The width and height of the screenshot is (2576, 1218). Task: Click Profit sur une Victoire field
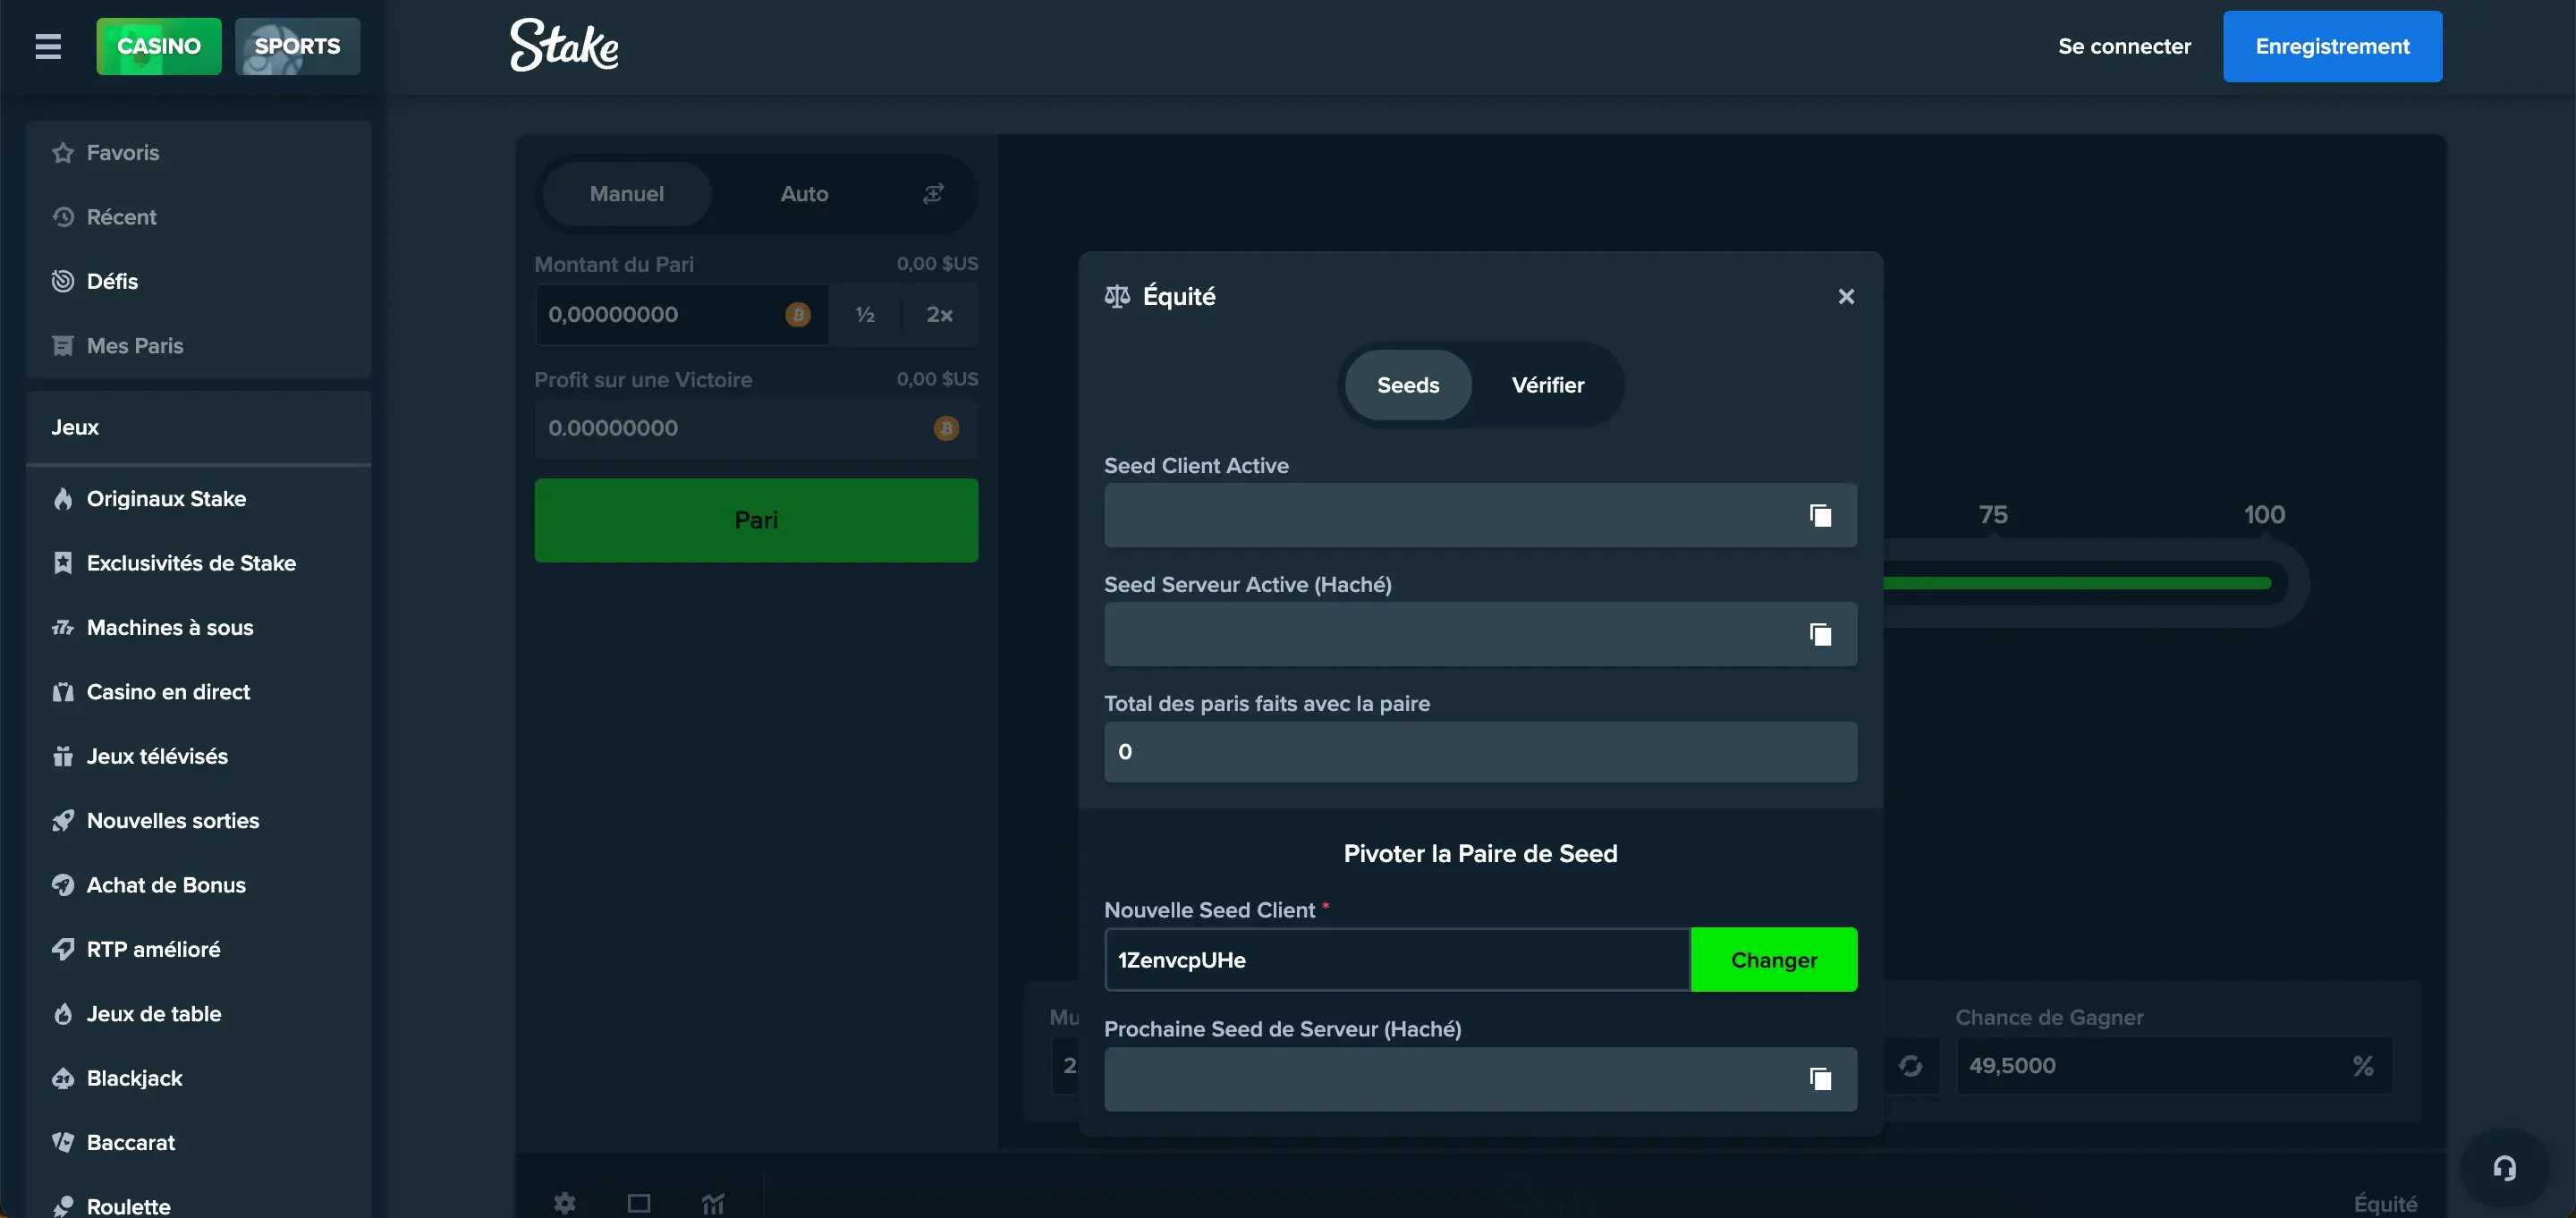tap(756, 428)
